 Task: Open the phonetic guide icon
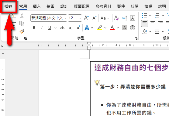[x=125, y=18]
